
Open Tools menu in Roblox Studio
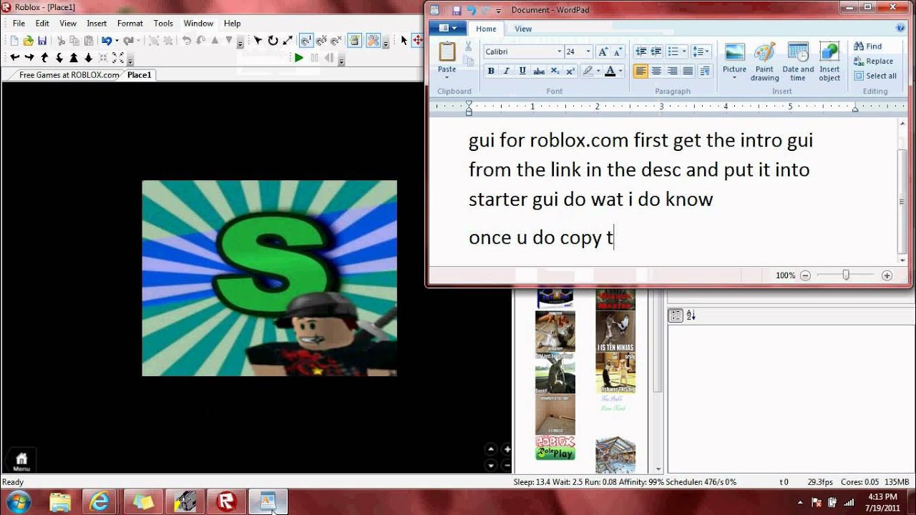(163, 24)
